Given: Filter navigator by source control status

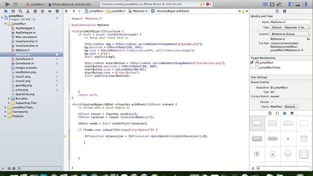Looking at the screenshot, I should click(x=14, y=169).
